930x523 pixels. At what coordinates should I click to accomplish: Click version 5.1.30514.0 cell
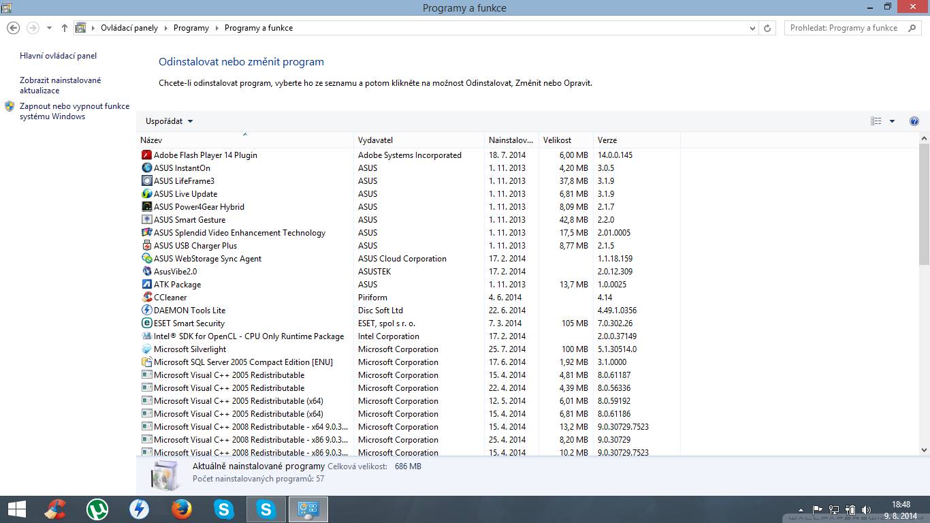[x=618, y=349]
